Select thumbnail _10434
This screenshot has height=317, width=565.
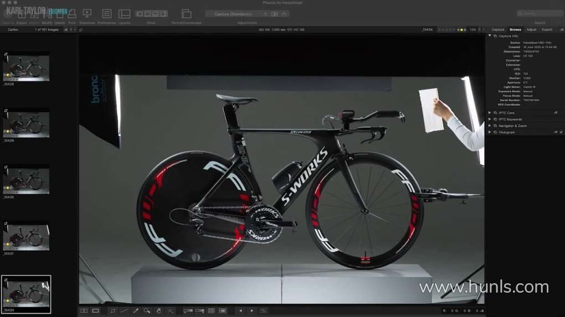point(26,294)
